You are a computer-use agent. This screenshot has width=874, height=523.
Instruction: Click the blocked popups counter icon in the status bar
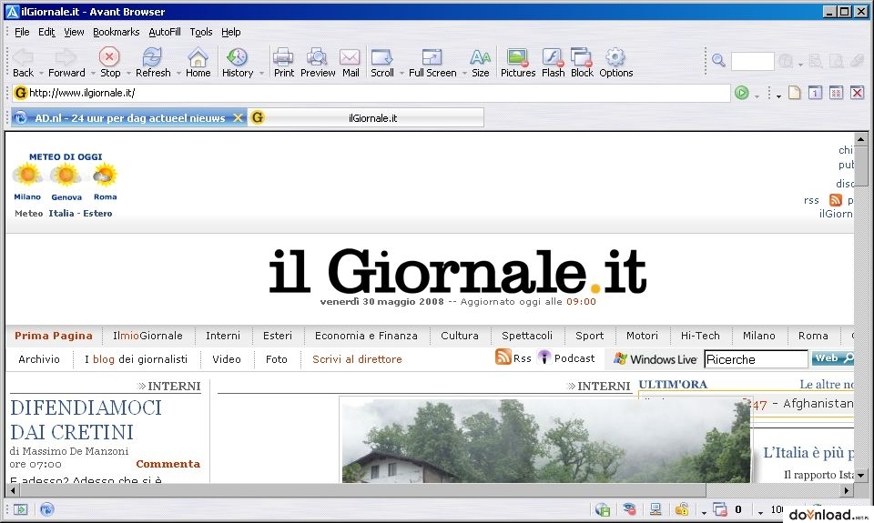[x=720, y=509]
